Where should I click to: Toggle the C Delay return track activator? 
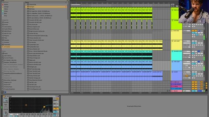coord(194,86)
